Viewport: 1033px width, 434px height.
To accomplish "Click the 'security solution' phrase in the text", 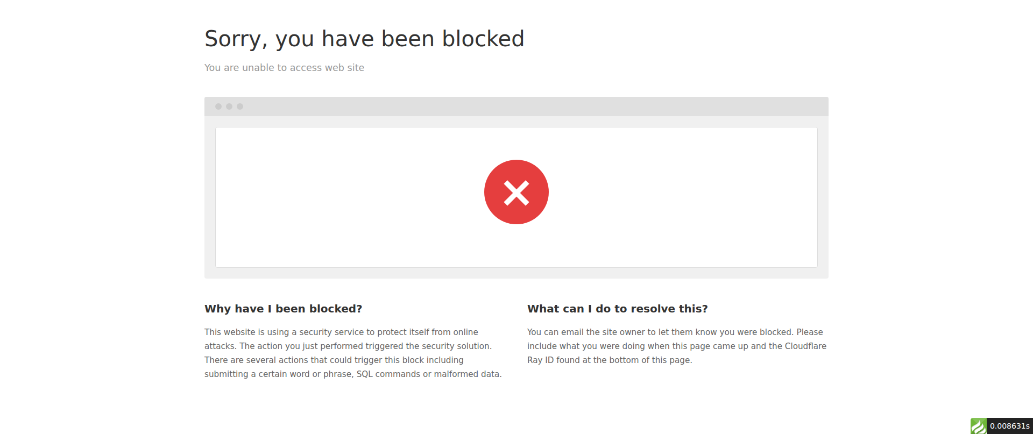I will (455, 346).
